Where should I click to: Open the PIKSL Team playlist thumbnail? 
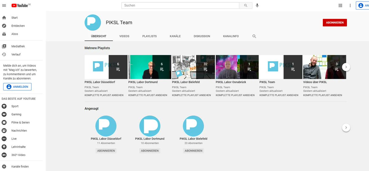(281, 67)
